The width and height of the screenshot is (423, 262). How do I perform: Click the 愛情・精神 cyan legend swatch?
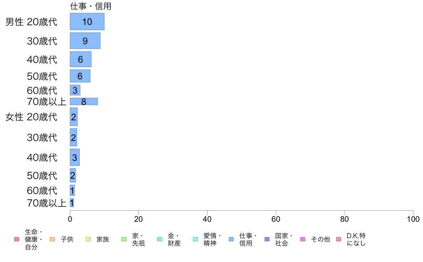[195, 239]
